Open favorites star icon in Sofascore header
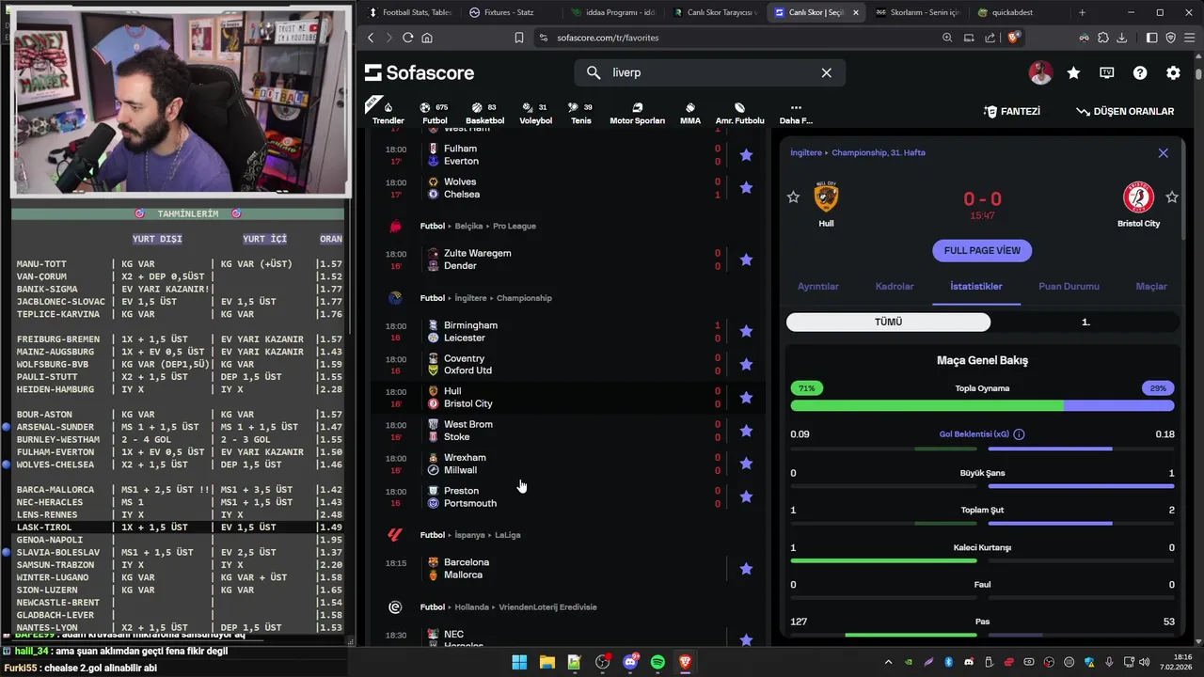The width and height of the screenshot is (1204, 677). (x=1073, y=72)
